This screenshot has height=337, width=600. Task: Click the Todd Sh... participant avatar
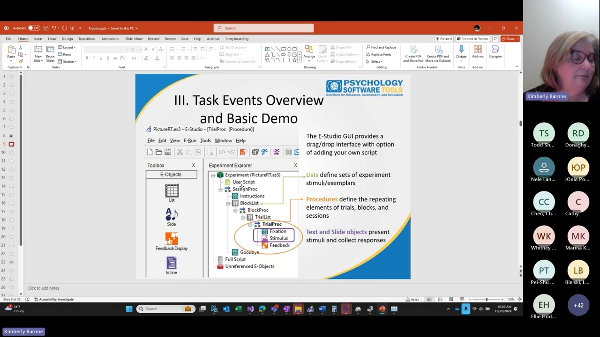click(x=544, y=133)
